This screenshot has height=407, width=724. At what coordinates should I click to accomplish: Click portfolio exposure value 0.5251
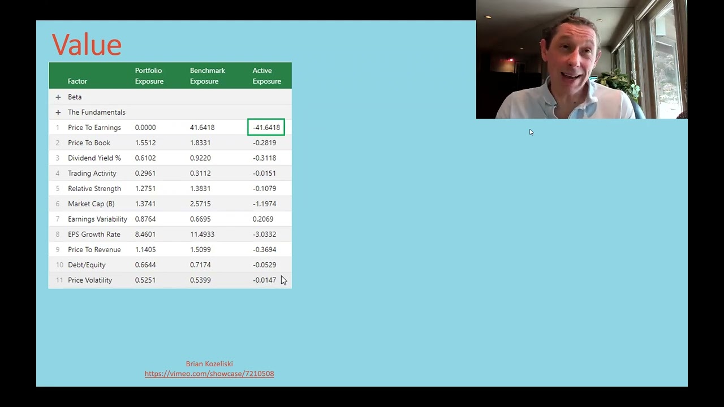145,280
